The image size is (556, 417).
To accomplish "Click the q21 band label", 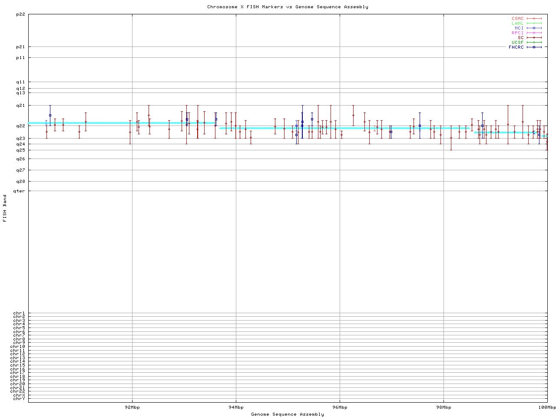I will 20,106.
